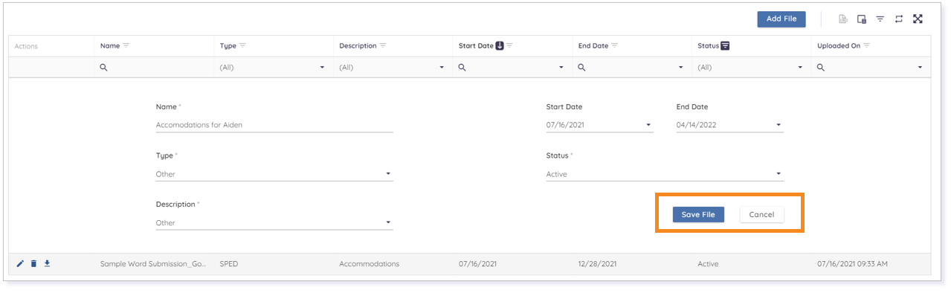
Task: Open the Start Date filter row dropdown arrow
Action: point(561,68)
